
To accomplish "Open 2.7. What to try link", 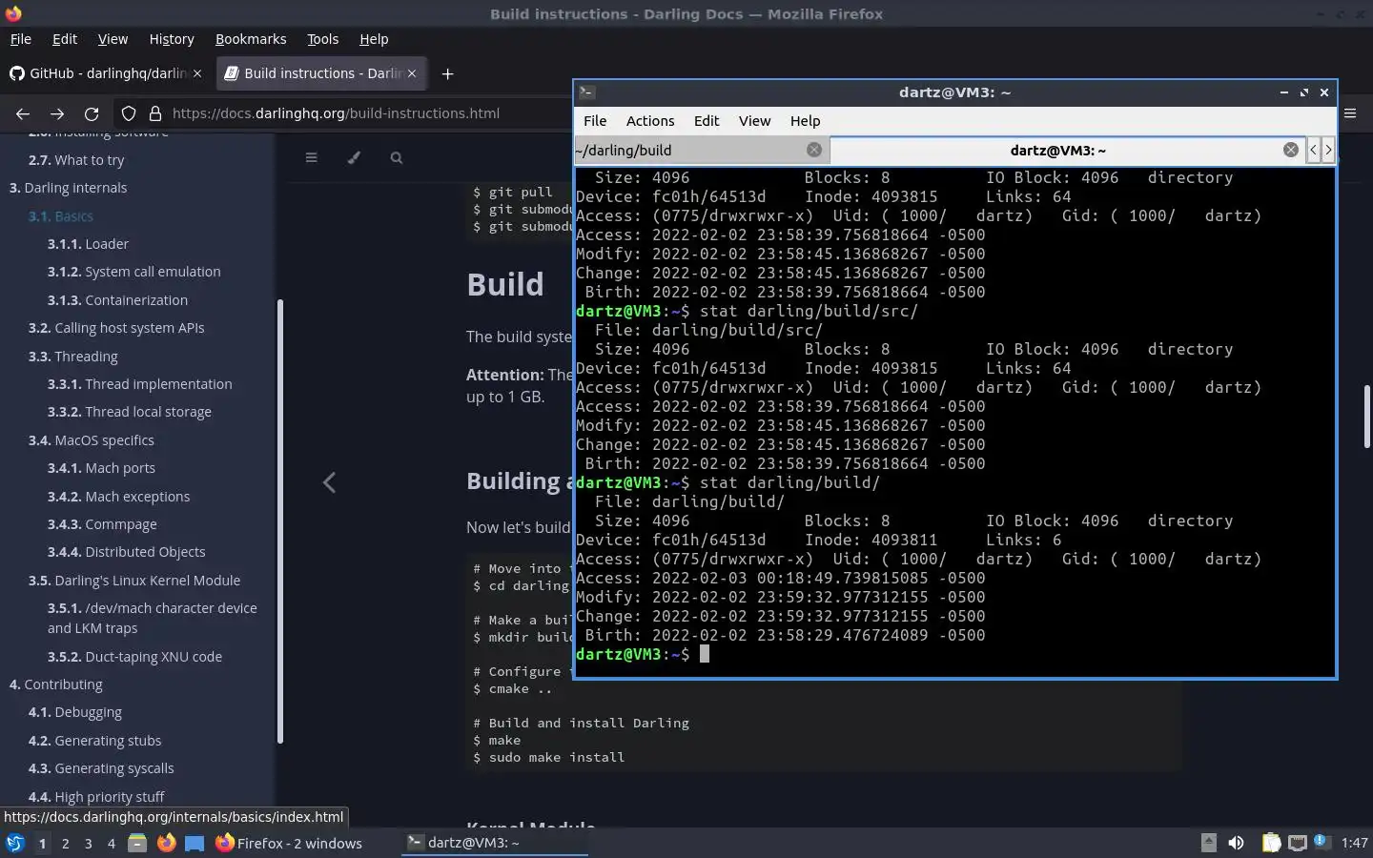I will [76, 160].
